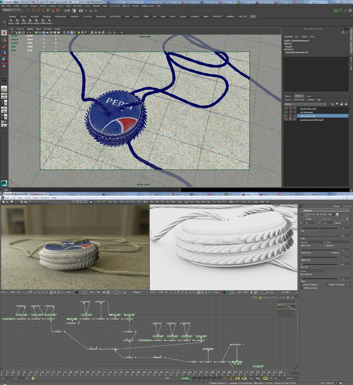Open the Normal blend mode dropdown in Render layers

coord(305,104)
